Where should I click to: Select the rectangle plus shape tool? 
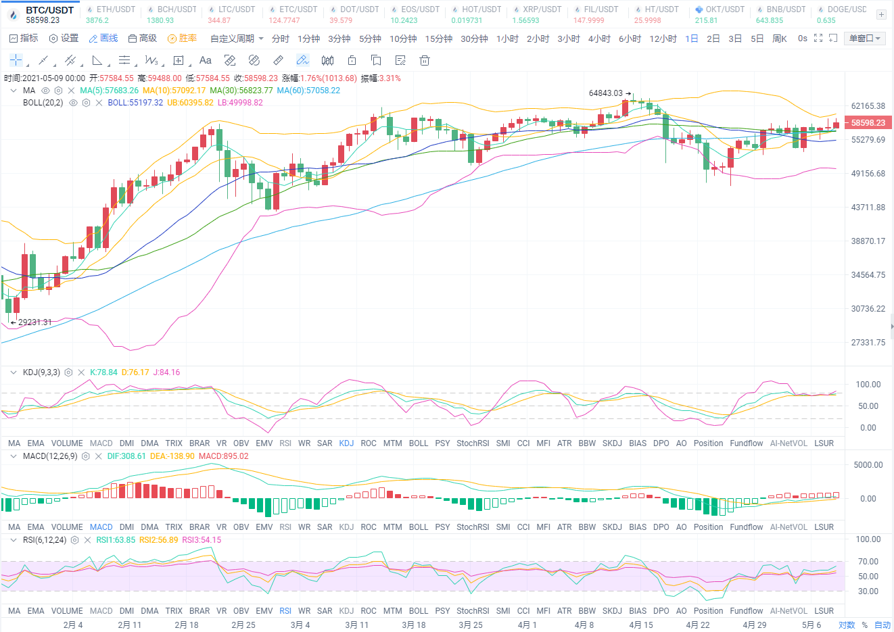point(179,60)
